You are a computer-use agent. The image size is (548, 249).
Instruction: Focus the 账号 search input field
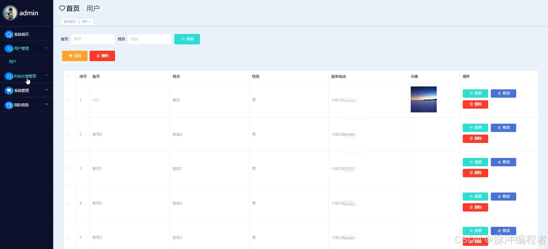click(x=93, y=39)
